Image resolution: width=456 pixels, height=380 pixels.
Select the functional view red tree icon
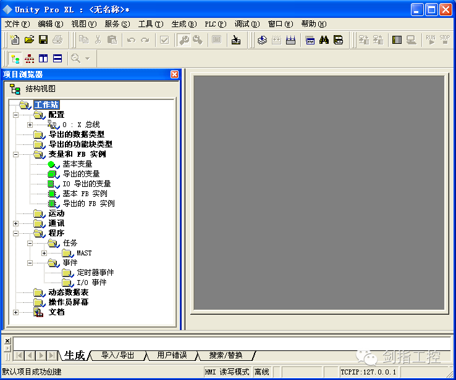pyautogui.click(x=29, y=59)
